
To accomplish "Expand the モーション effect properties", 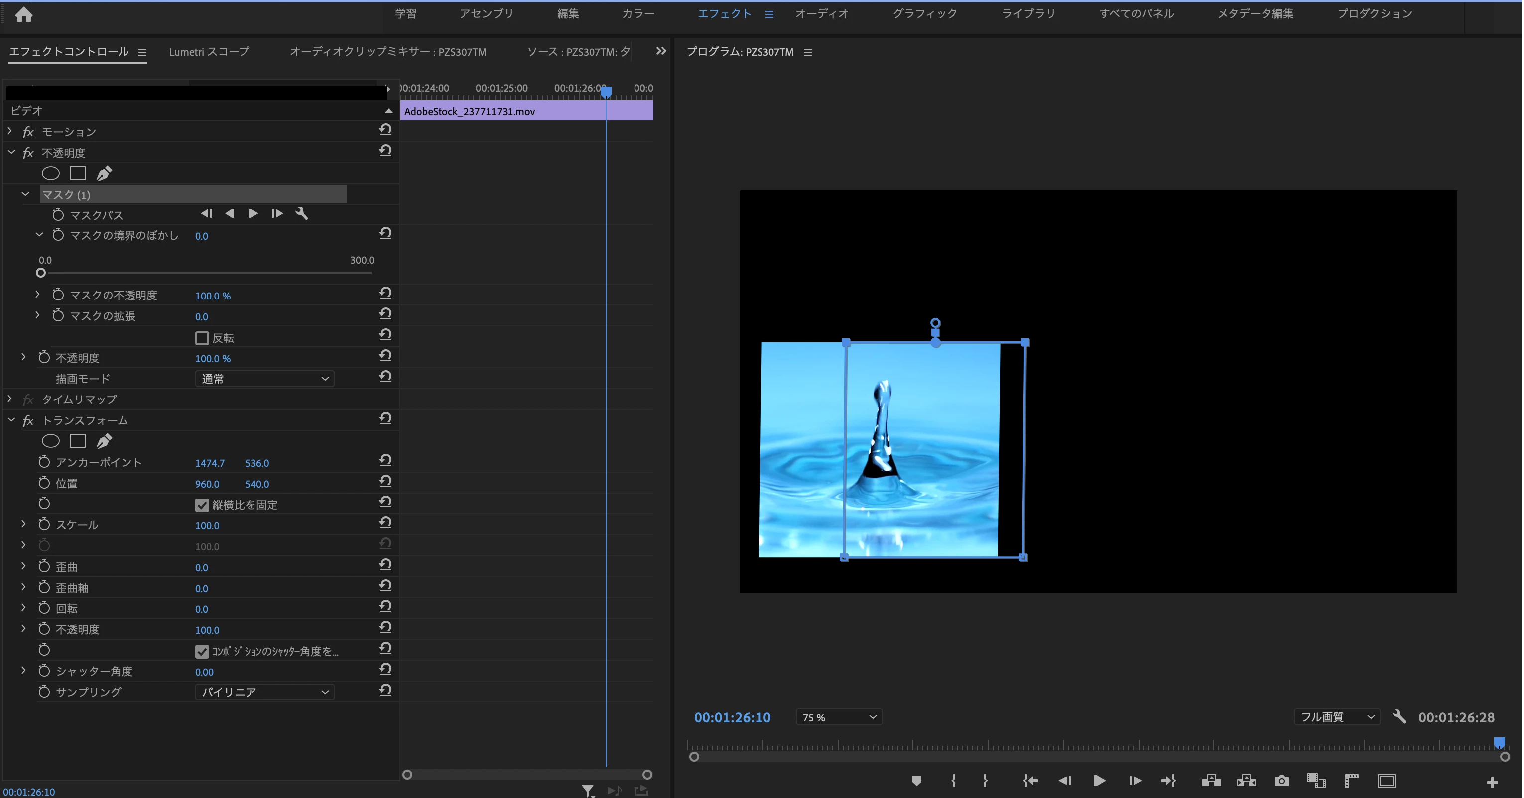I will pyautogui.click(x=10, y=131).
